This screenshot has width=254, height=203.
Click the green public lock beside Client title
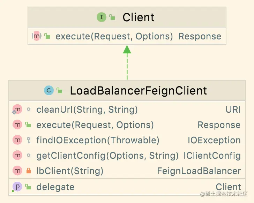(x=112, y=17)
